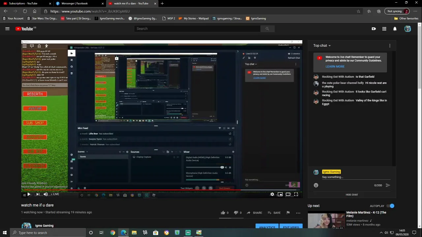Switch to the Messenger Facebook tab
This screenshot has height=237, width=422.
(75, 3)
